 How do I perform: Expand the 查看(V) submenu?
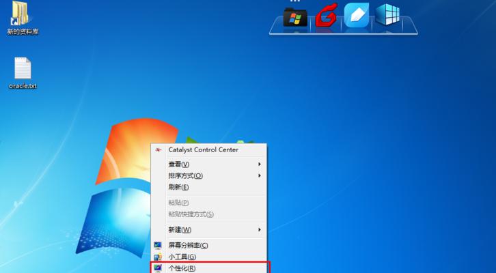[209, 164]
